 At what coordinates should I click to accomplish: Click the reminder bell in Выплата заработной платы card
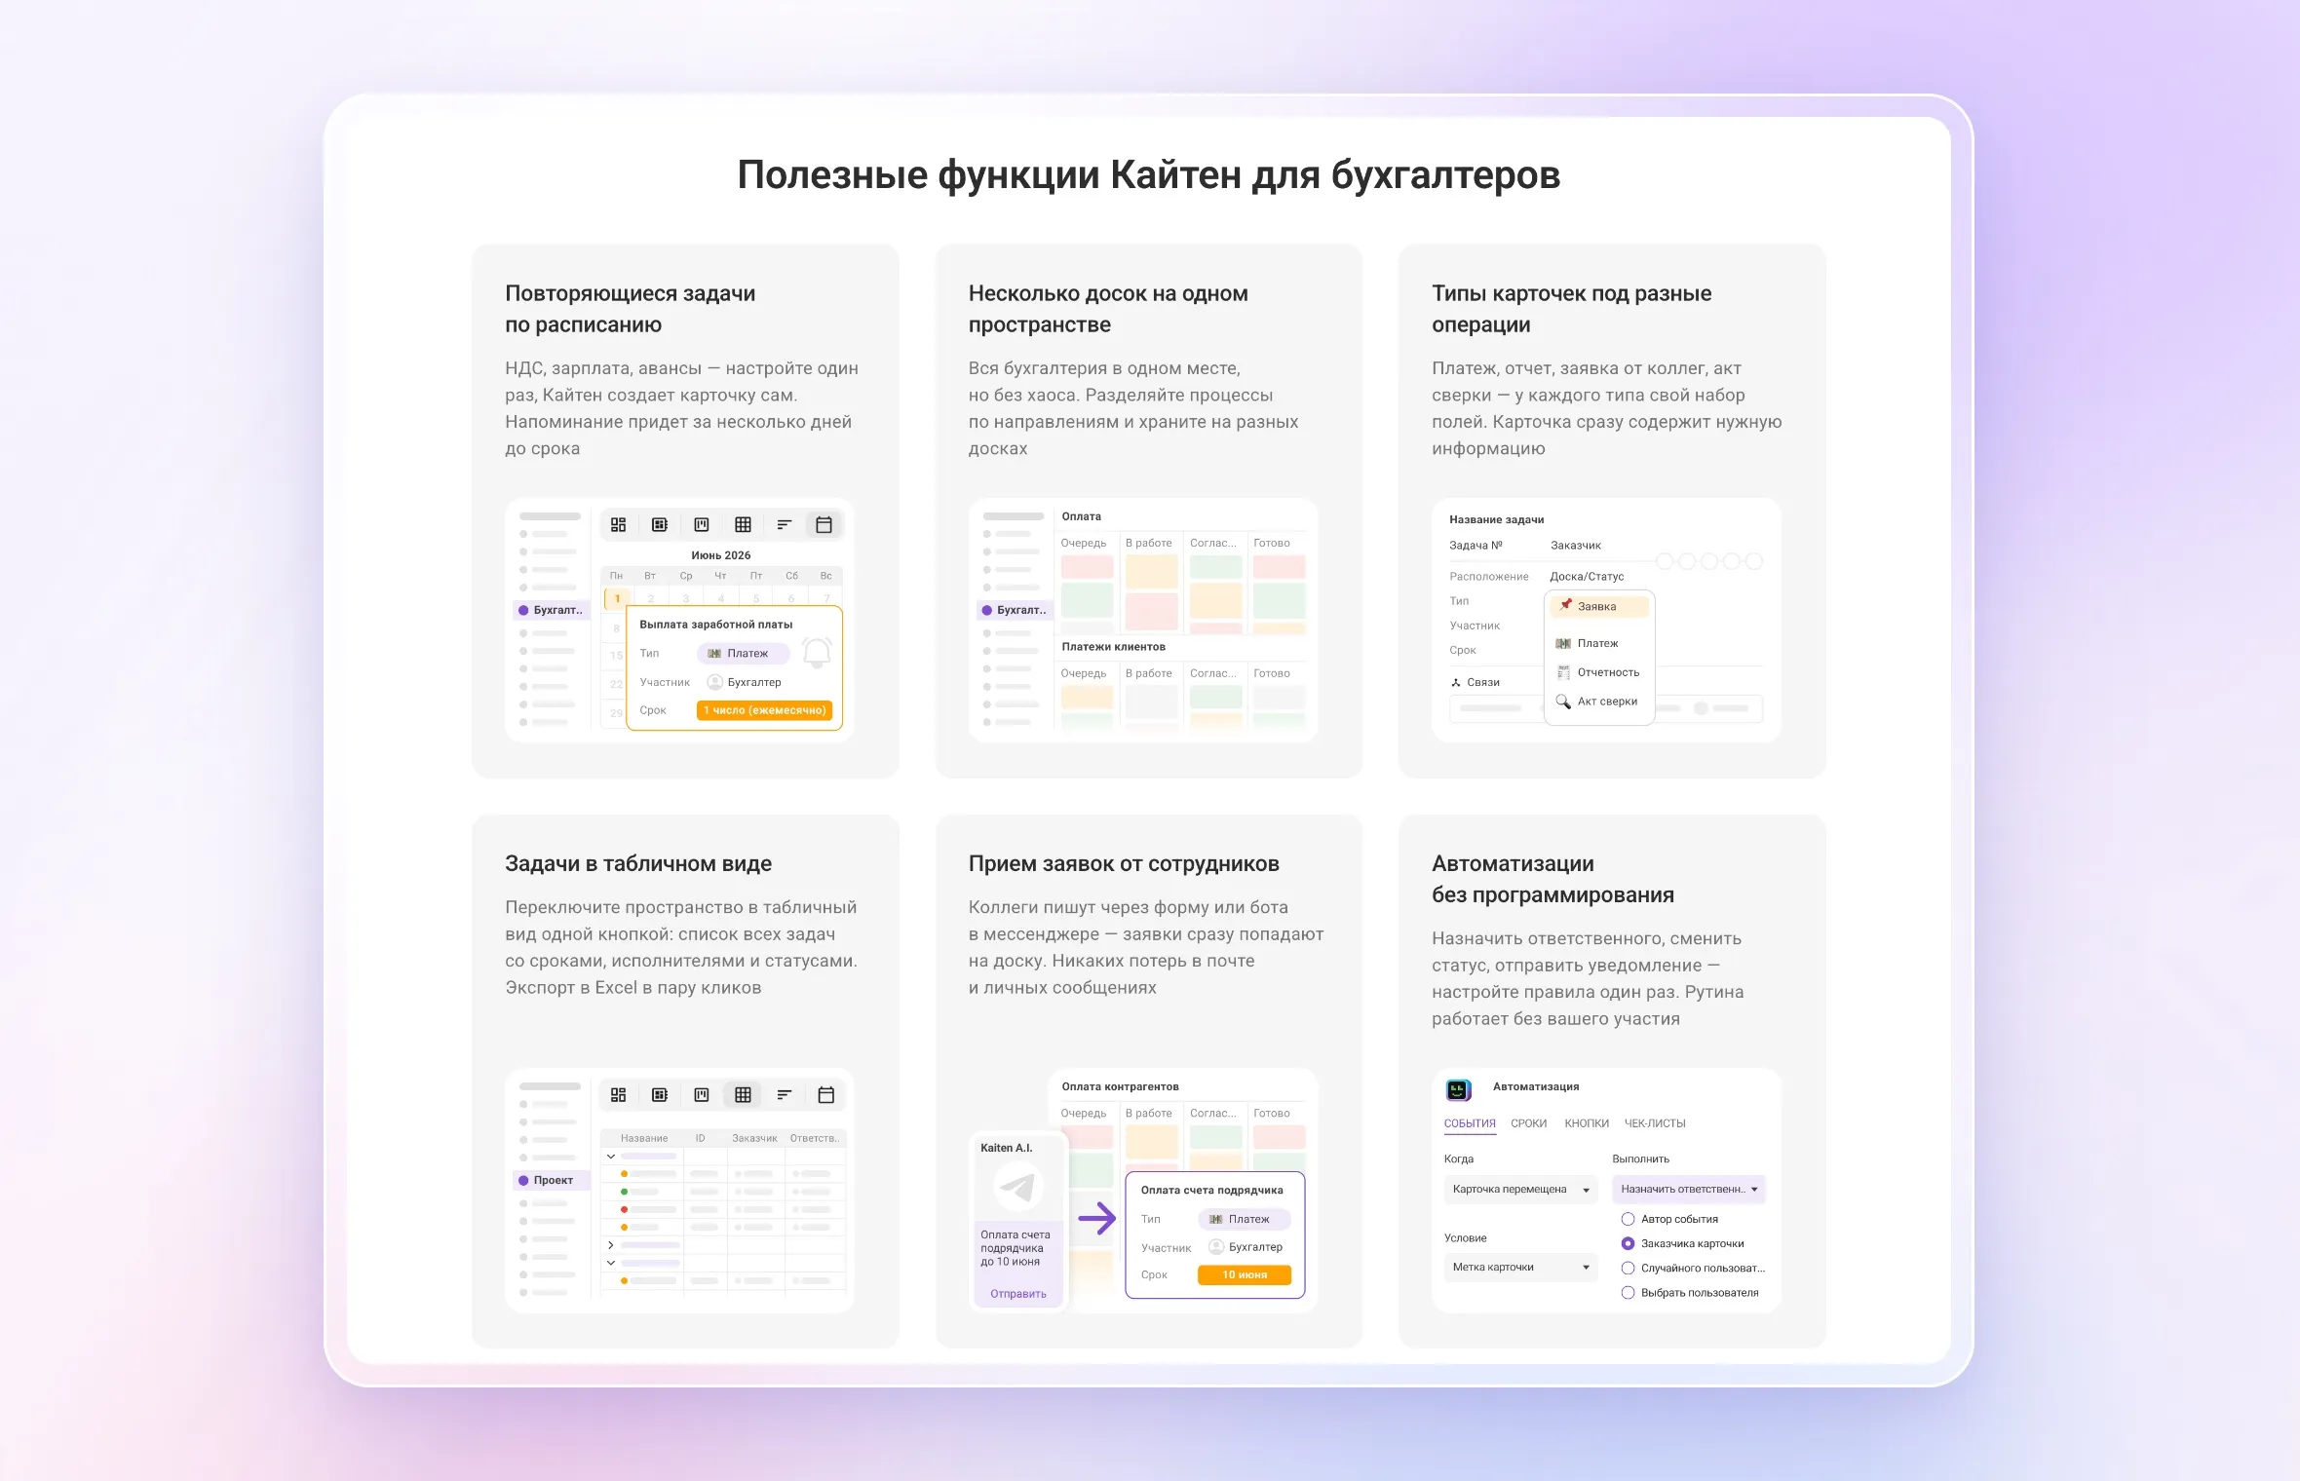click(x=817, y=652)
